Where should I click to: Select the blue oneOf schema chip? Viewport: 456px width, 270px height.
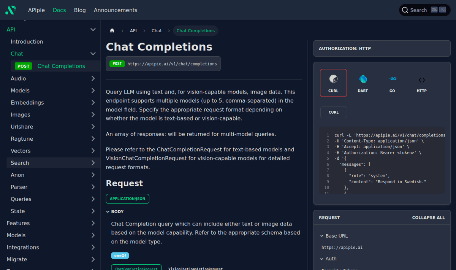tap(120, 256)
